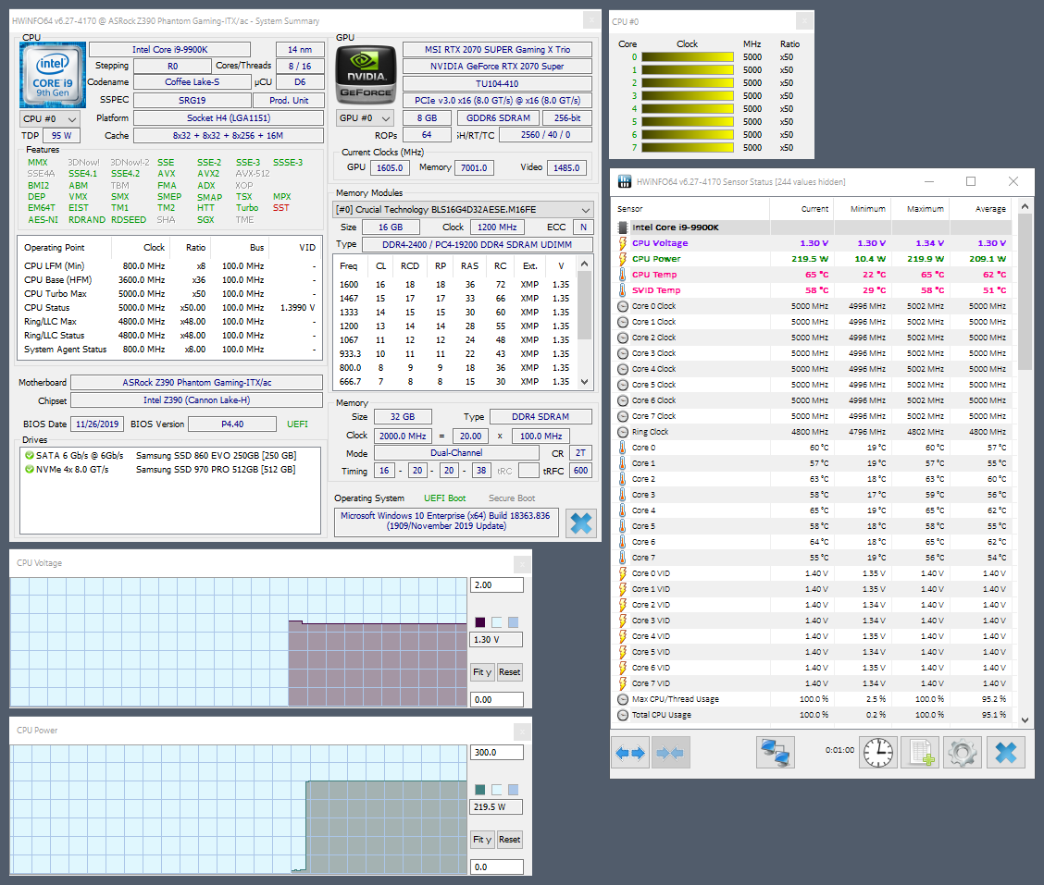Open the GPU #0 selector dropdown

(x=366, y=118)
